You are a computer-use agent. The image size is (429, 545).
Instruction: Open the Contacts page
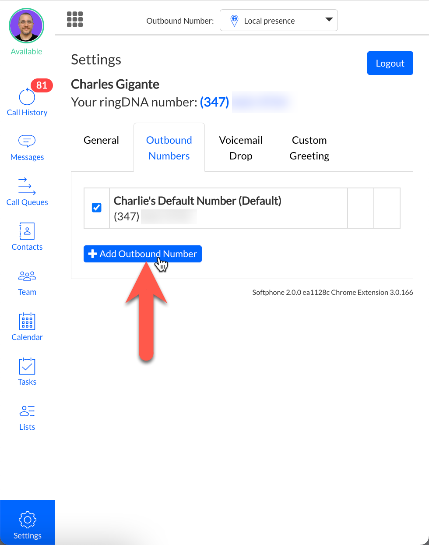27,237
